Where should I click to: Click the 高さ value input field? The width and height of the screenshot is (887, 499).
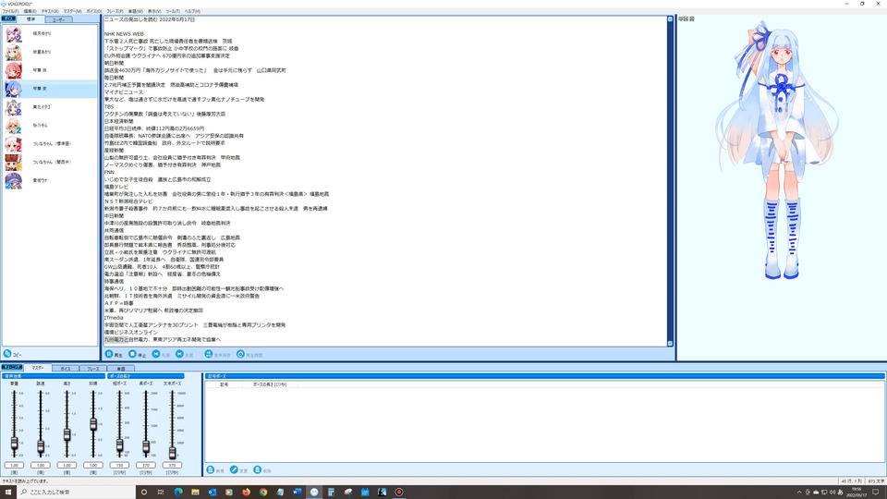click(67, 465)
